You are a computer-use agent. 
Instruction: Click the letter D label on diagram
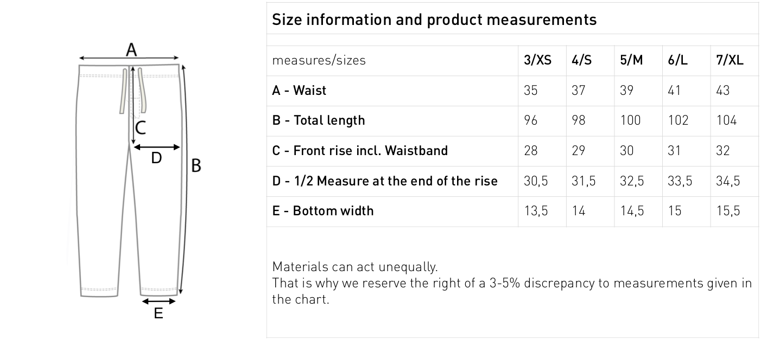pyautogui.click(x=156, y=158)
